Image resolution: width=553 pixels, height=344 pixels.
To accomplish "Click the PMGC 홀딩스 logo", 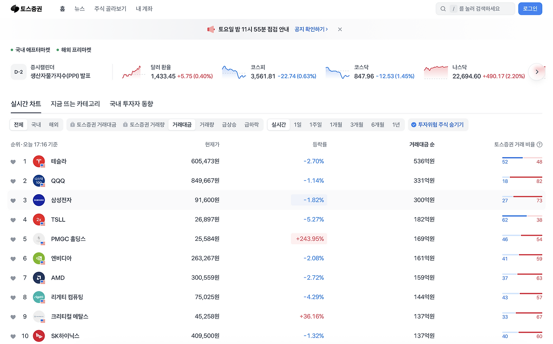I will pos(39,239).
